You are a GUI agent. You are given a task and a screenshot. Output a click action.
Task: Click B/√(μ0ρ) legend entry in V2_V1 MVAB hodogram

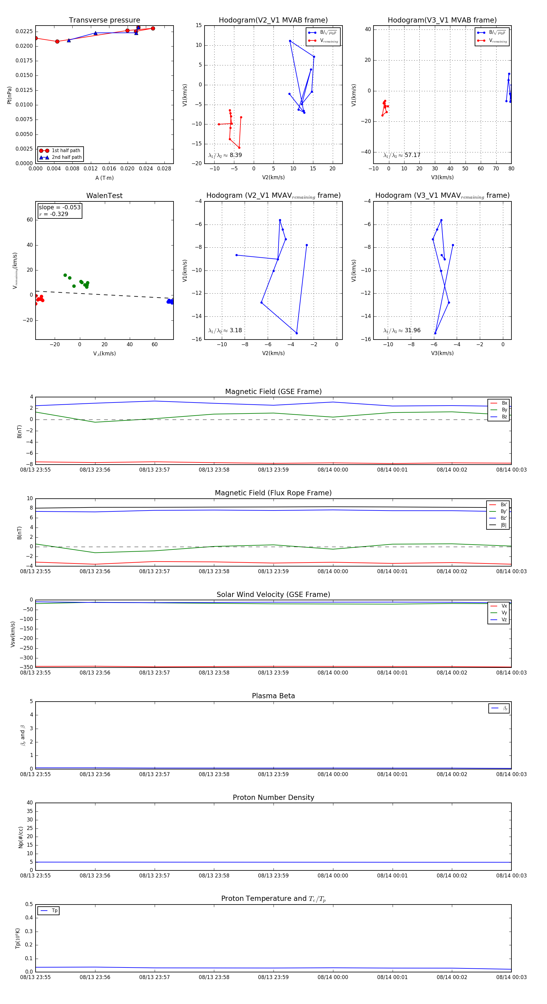(323, 33)
